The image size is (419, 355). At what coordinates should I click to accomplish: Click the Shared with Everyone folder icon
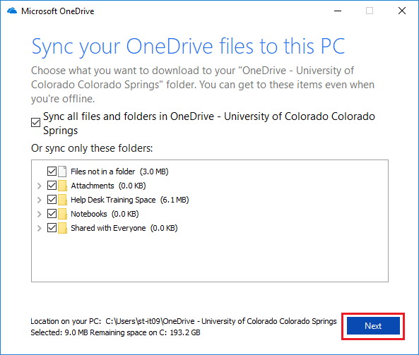click(62, 228)
